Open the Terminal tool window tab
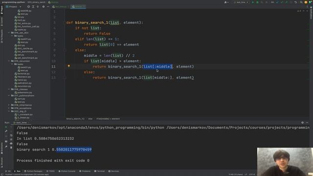Viewport: 313px width, 176px height. pos(99,171)
